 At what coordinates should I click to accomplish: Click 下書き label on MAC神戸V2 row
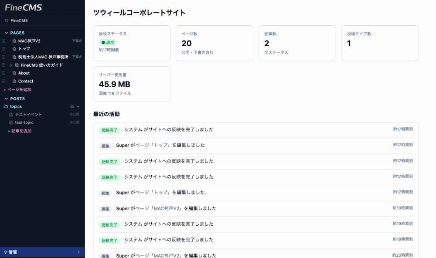coord(77,41)
